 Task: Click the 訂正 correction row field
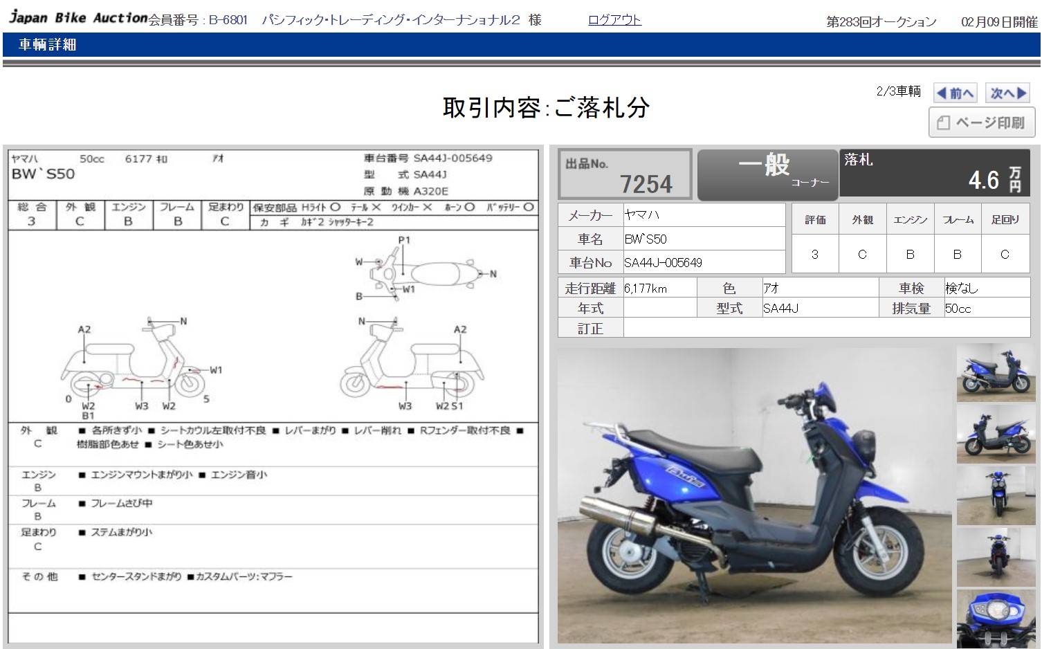point(827,329)
